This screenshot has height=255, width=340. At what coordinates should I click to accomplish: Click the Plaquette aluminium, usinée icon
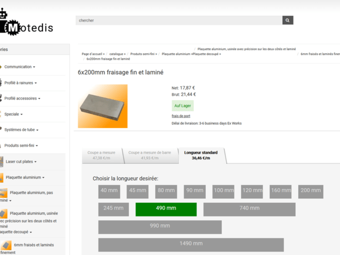pyautogui.click(x=5, y=214)
